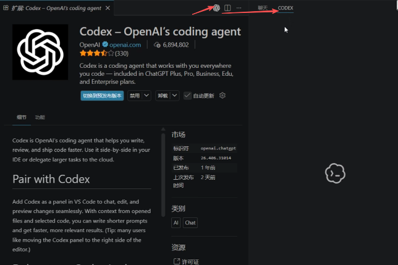The height and width of the screenshot is (265, 398).
Task: Select the Codex extension editor tab
Action: [x=57, y=8]
